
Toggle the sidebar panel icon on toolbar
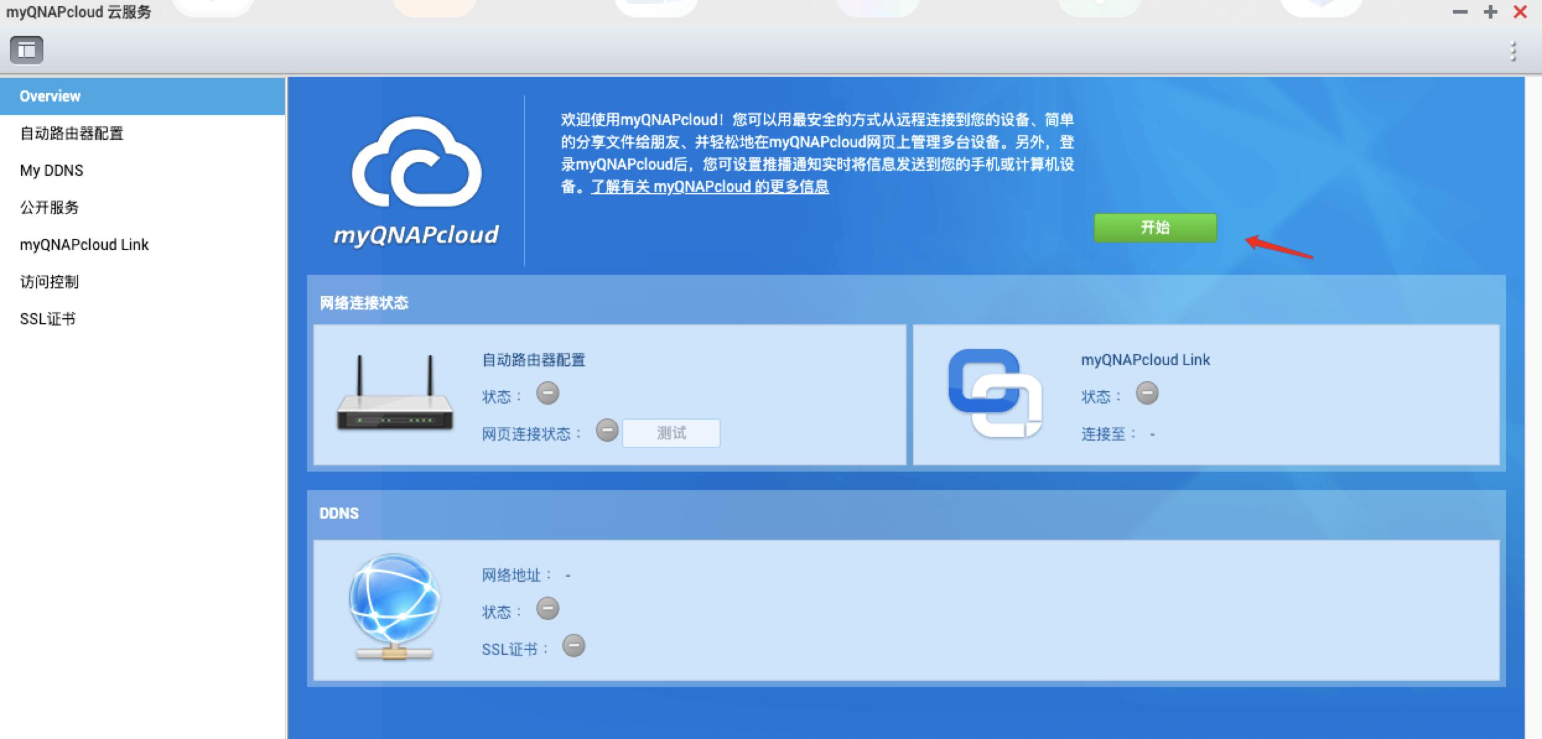click(27, 50)
